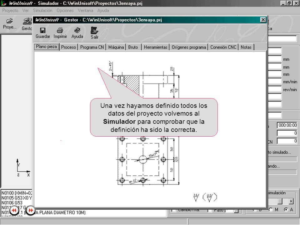The image size is (300, 225).
Task: Select the Orígenes programa tab
Action: pos(189,47)
